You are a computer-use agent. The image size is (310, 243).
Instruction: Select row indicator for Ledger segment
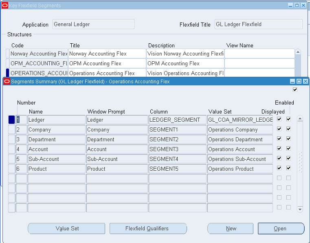coord(11,120)
